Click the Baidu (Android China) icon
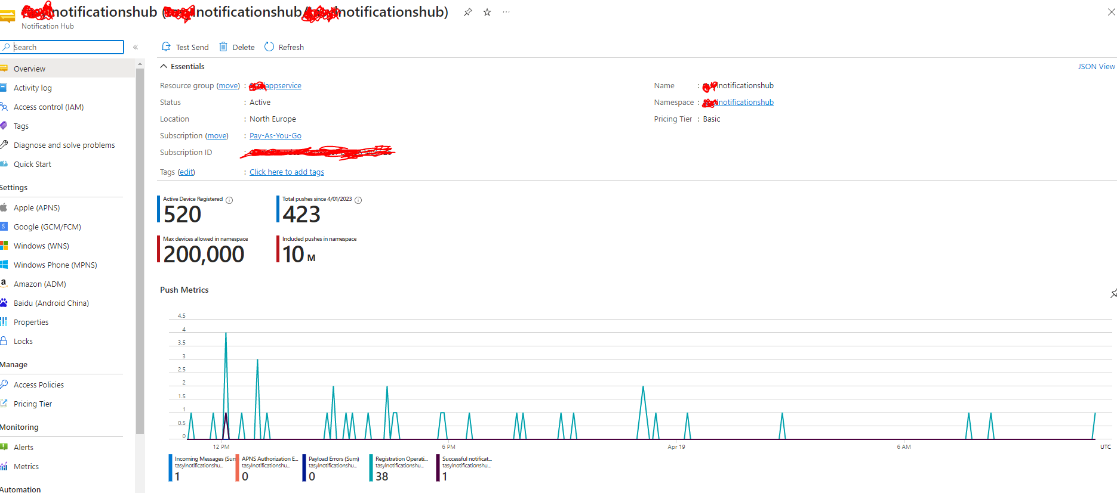Image resolution: width=1117 pixels, height=493 pixels. tap(4, 303)
